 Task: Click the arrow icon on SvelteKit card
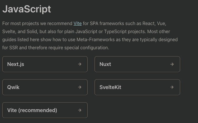(172, 87)
